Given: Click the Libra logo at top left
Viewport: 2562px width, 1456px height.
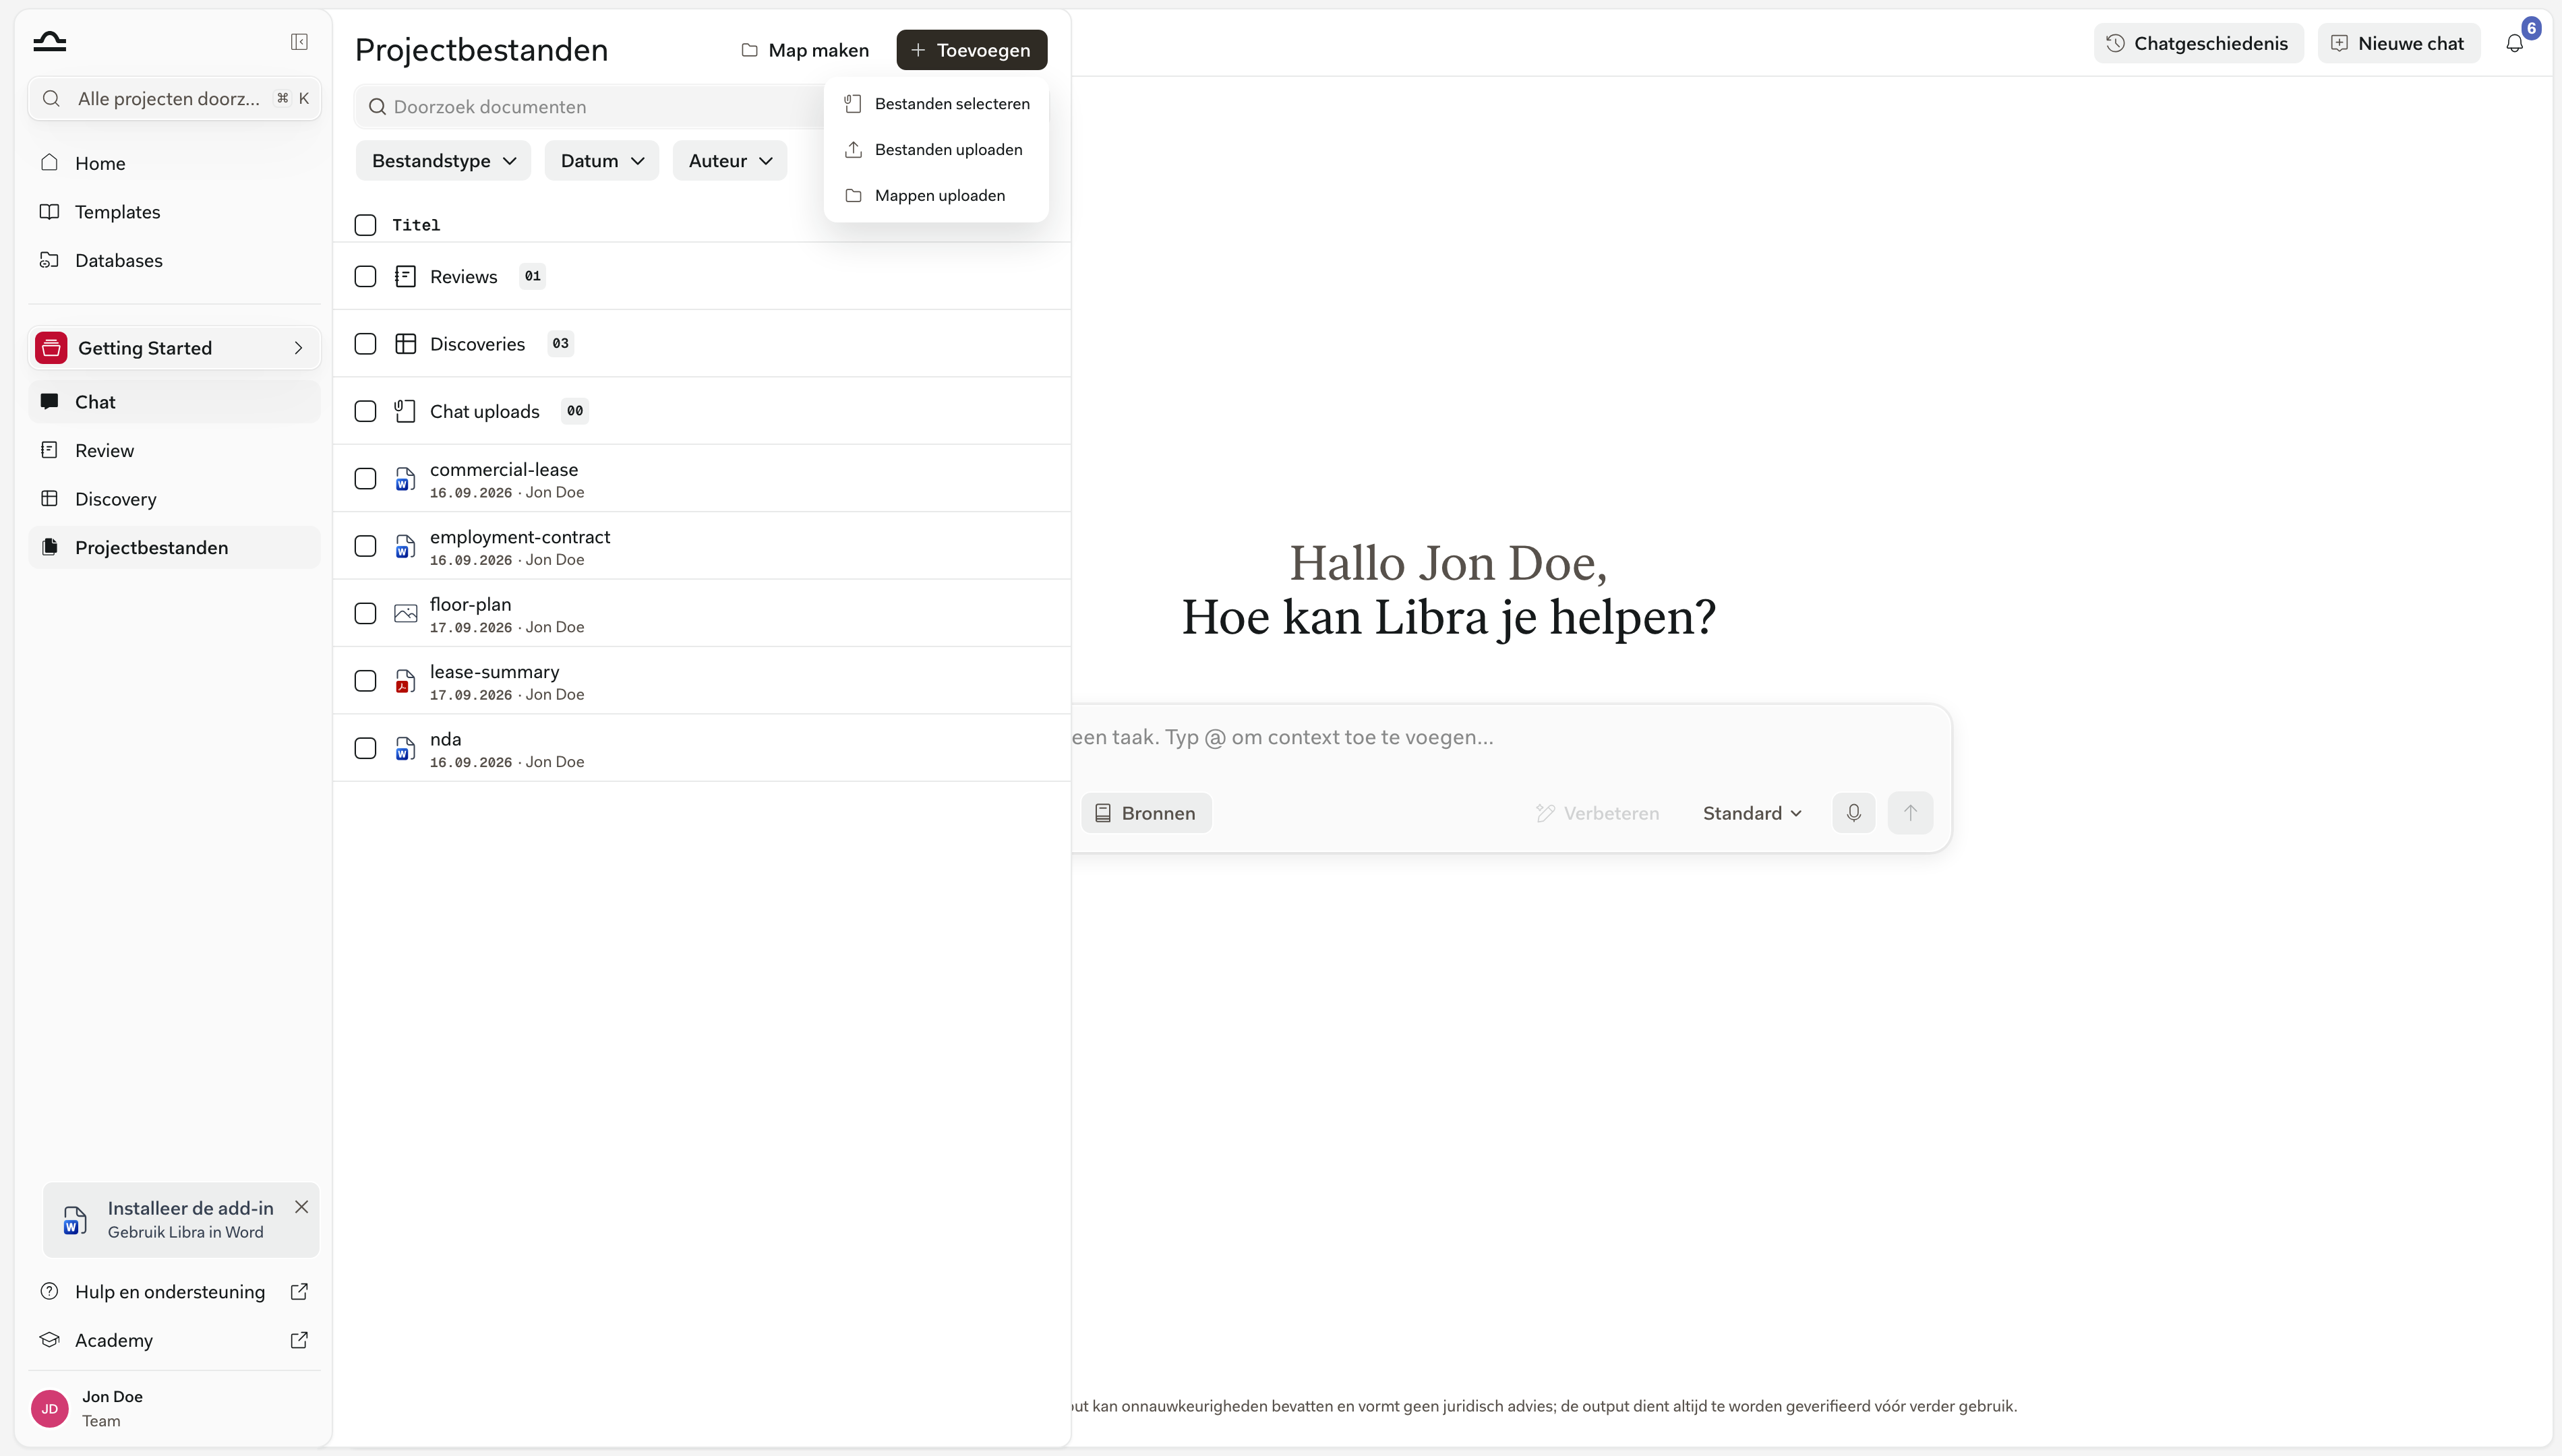Looking at the screenshot, I should click(x=49, y=41).
